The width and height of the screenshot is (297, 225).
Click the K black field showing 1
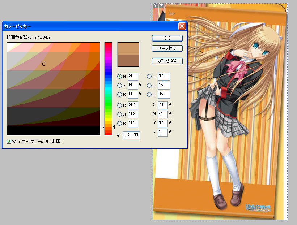click(163, 132)
